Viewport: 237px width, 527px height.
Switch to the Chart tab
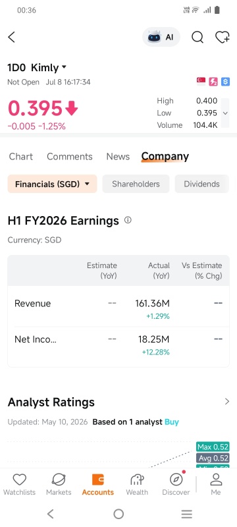tap(21, 157)
